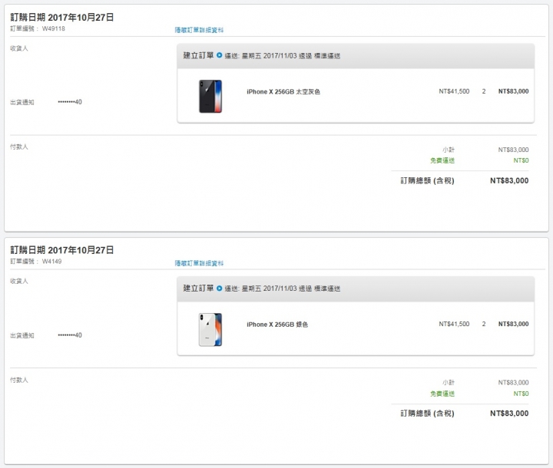Click blue arrow icon in second order header
Image resolution: width=553 pixels, height=468 pixels.
coord(220,288)
